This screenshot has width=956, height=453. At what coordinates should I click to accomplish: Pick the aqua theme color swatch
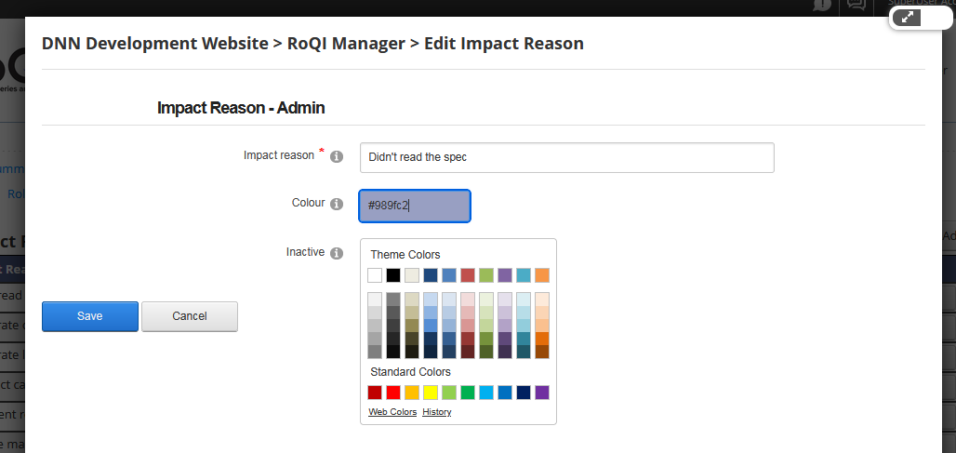pyautogui.click(x=524, y=275)
